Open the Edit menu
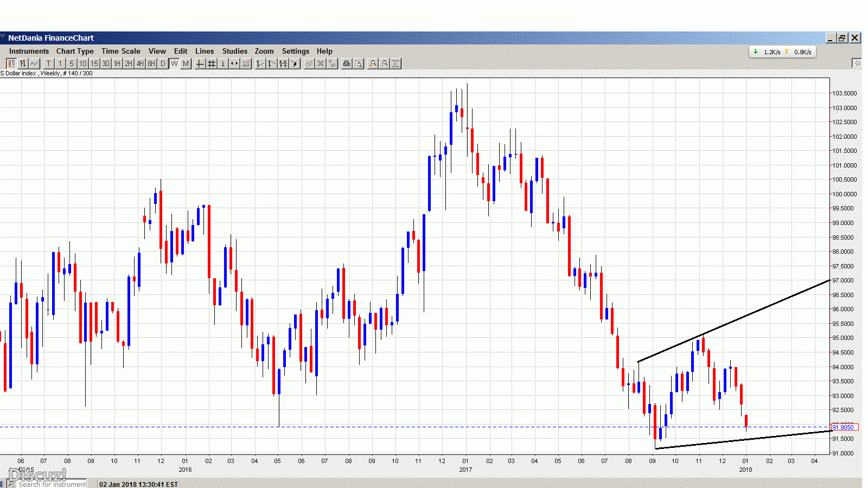The image size is (868, 488). (181, 51)
